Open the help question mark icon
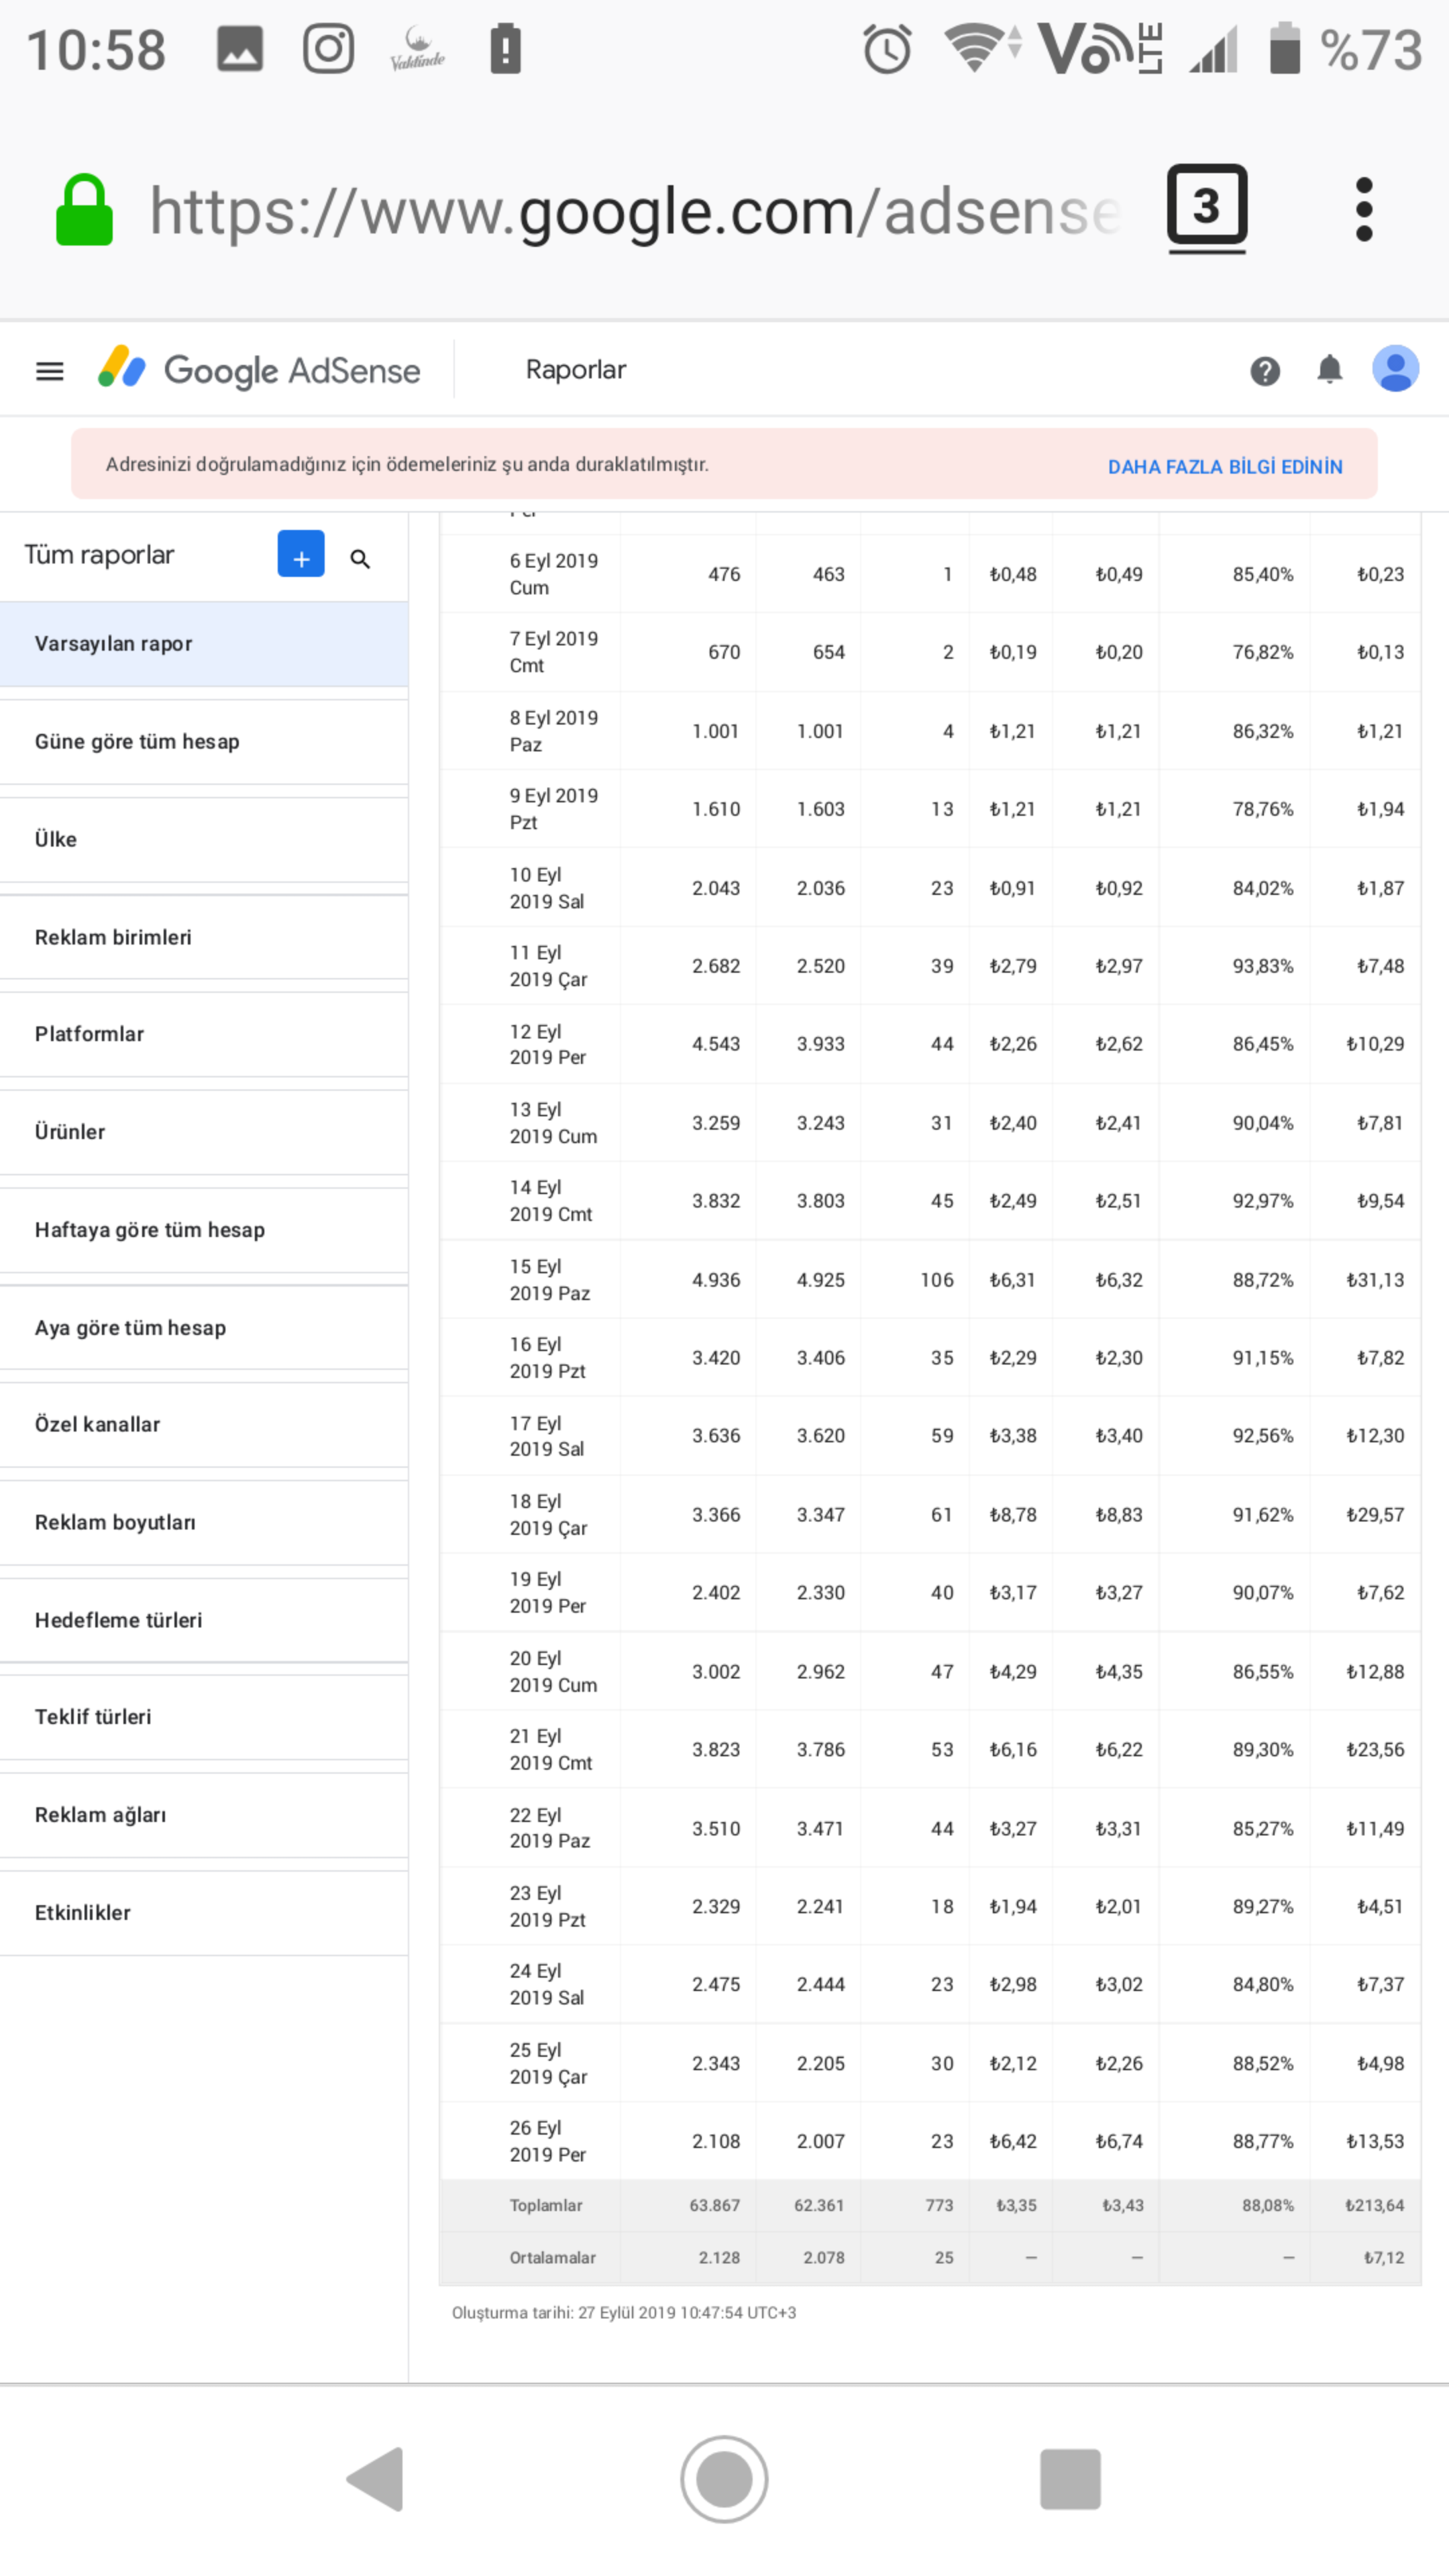This screenshot has width=1449, height=2576. pyautogui.click(x=1265, y=371)
